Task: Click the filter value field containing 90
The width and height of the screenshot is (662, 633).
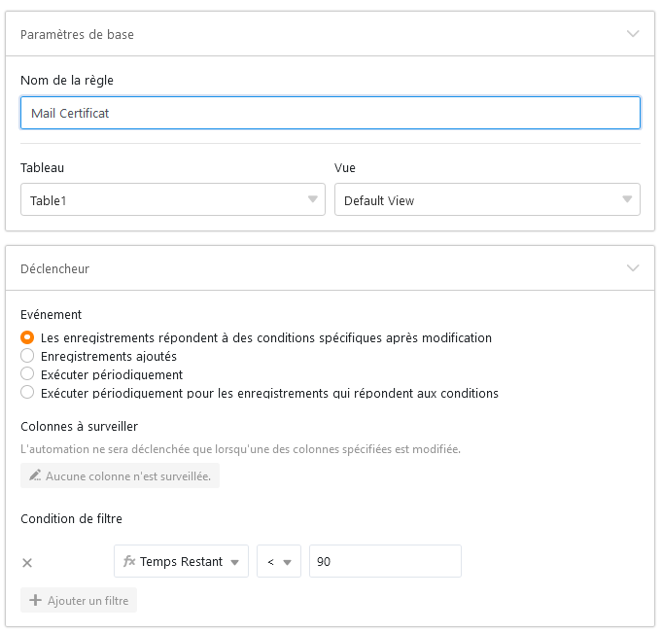Action: (384, 562)
